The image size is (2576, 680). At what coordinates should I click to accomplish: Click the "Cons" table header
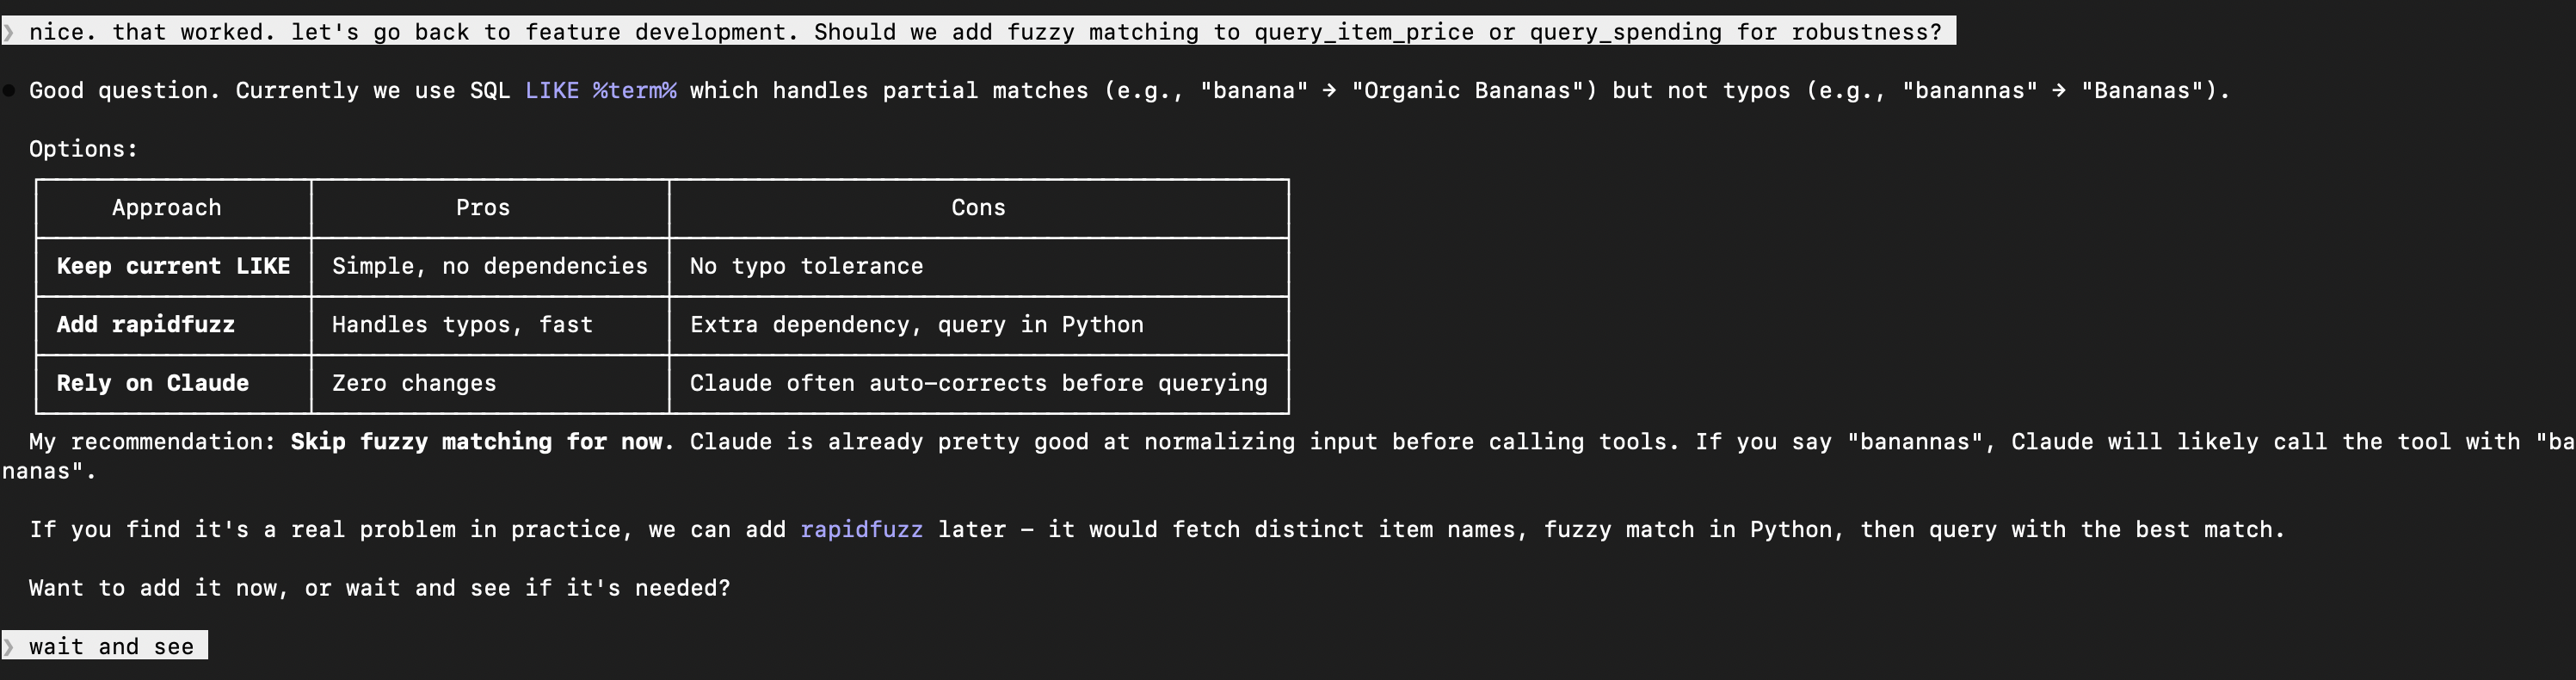coord(978,208)
